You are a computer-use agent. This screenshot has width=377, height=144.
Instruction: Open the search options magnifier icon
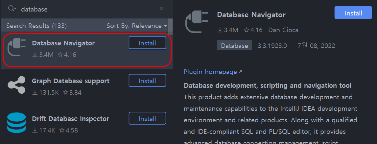click(12, 9)
